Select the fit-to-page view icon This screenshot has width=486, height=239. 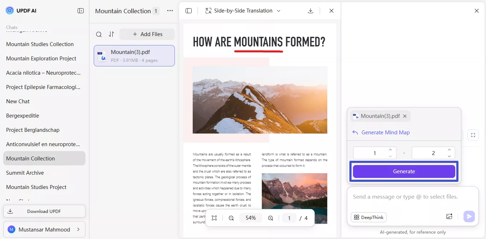click(214, 218)
